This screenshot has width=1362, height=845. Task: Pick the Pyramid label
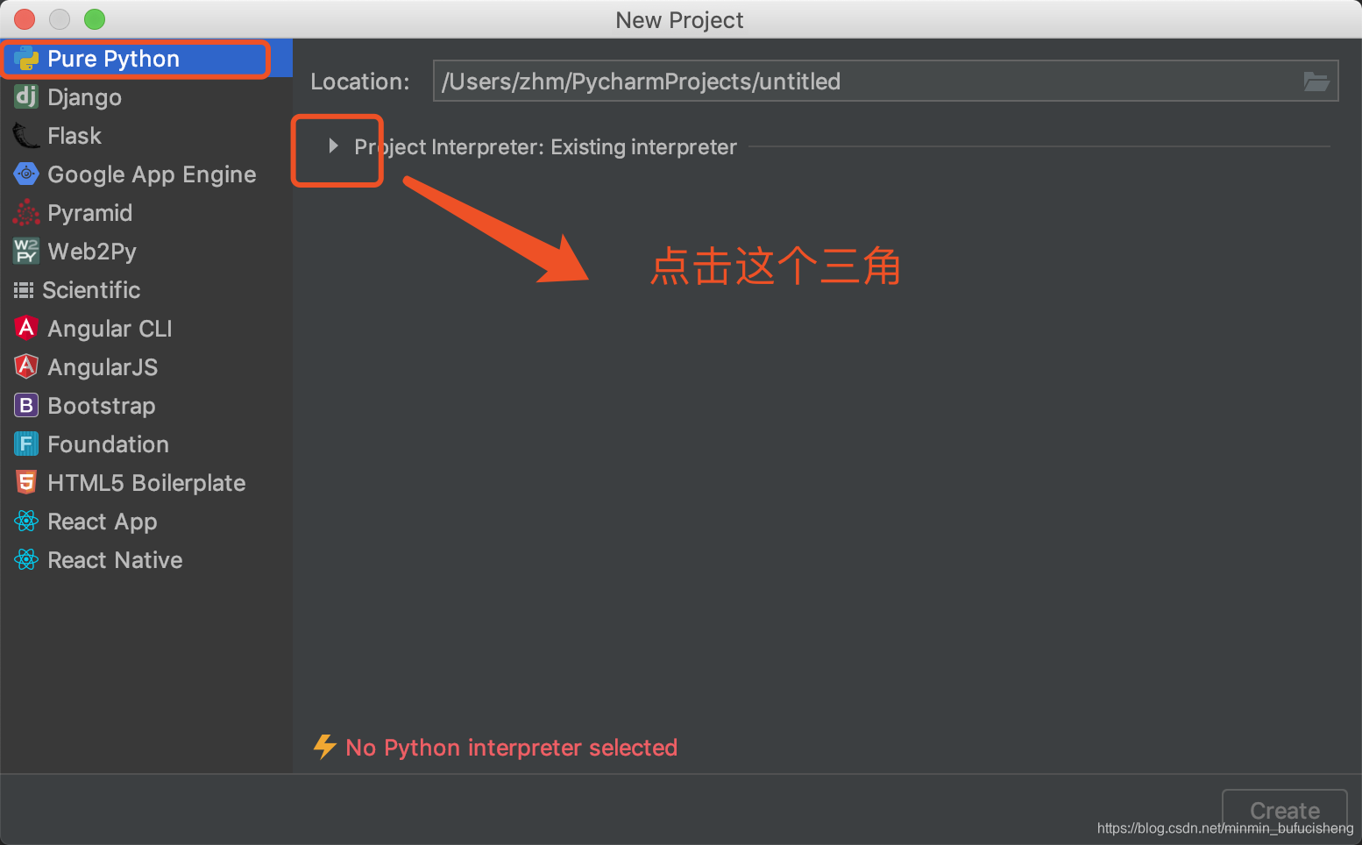89,213
